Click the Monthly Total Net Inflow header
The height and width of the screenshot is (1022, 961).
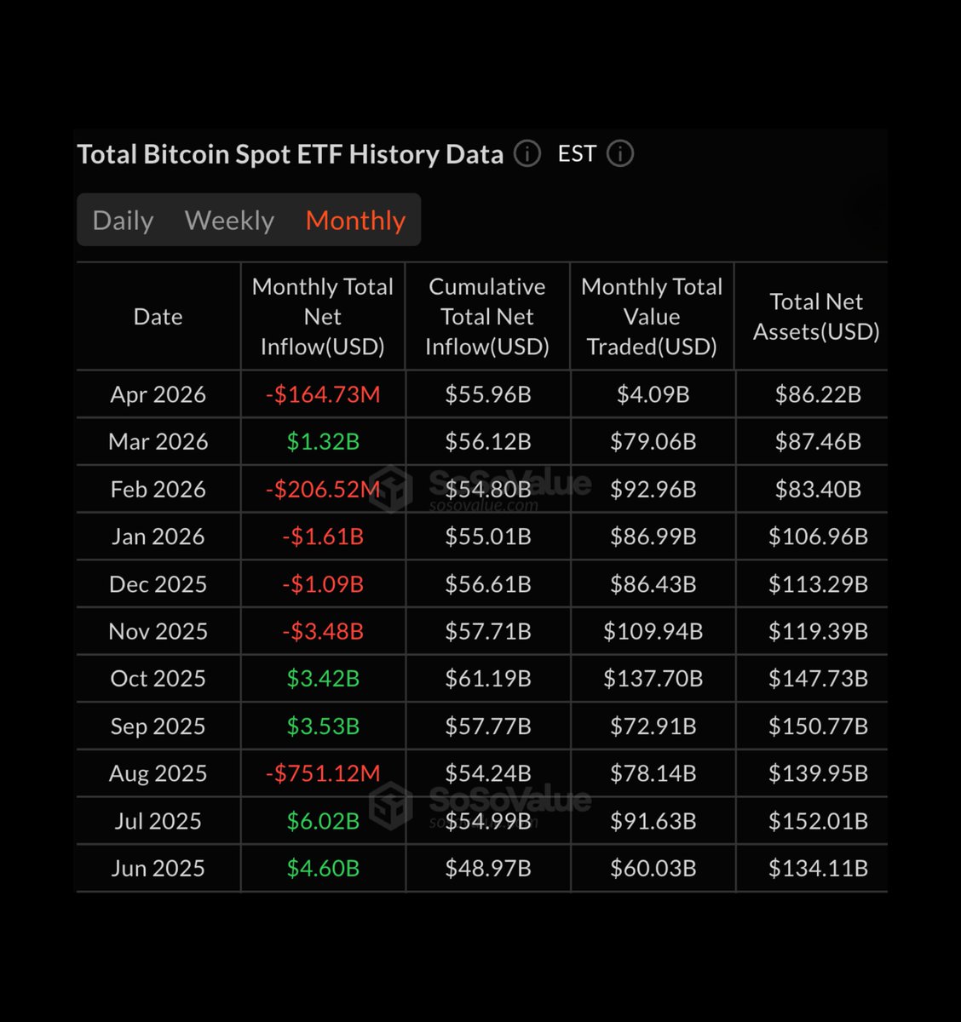[x=323, y=317]
